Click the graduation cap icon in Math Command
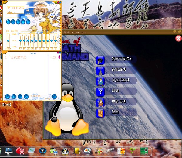 coord(100,60)
